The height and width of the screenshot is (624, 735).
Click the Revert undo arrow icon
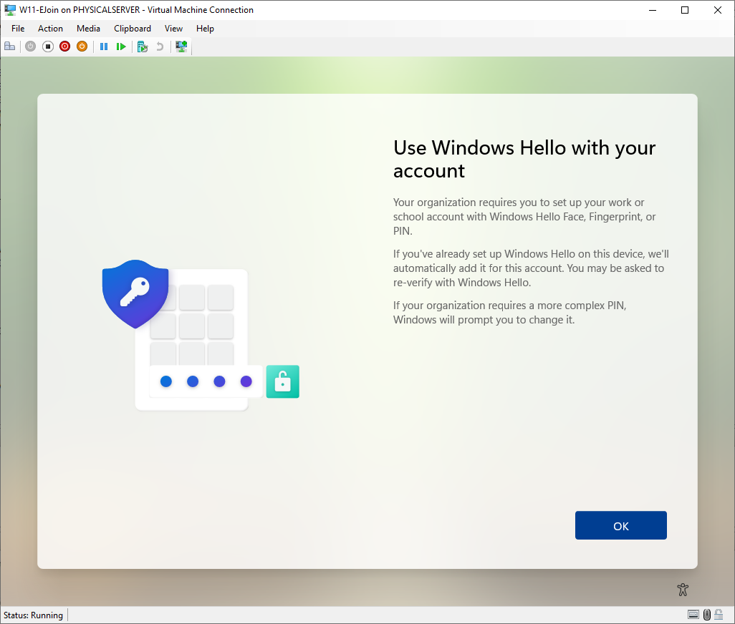click(160, 47)
